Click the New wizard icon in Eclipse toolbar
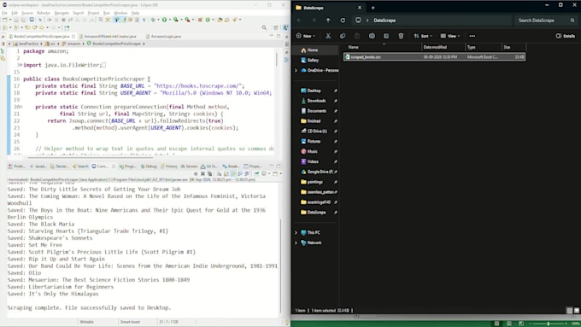 pos(5,20)
